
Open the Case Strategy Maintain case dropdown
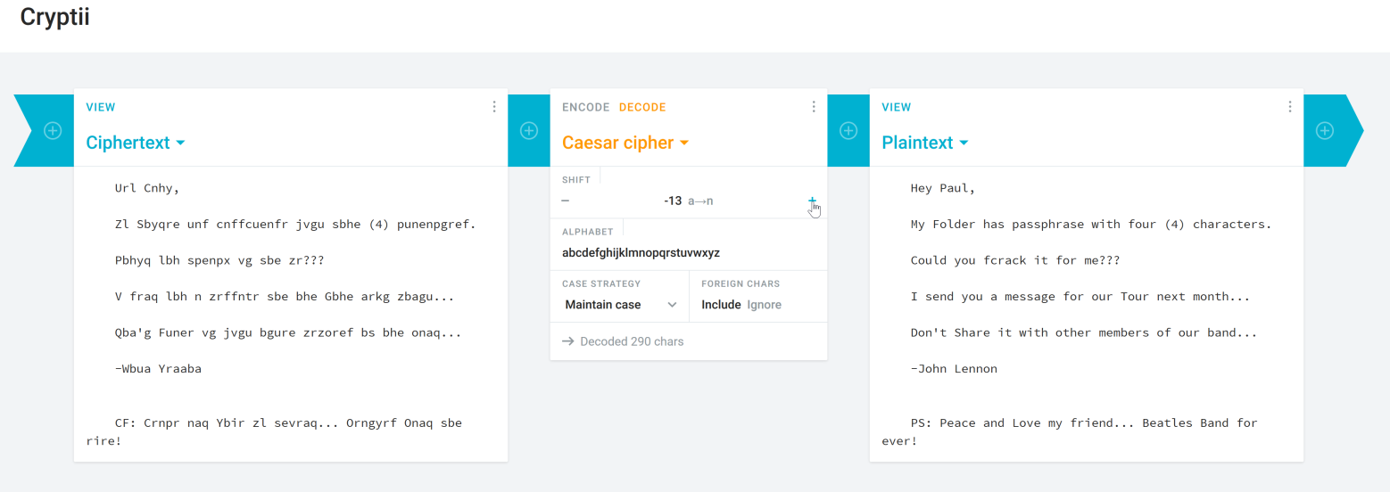tap(620, 305)
